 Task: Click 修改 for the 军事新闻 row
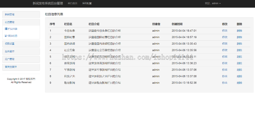tap(225, 70)
